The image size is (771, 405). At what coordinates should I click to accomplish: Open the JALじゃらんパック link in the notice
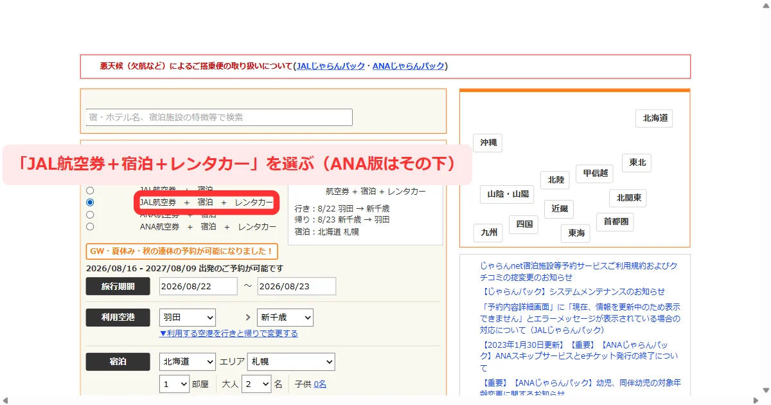330,66
